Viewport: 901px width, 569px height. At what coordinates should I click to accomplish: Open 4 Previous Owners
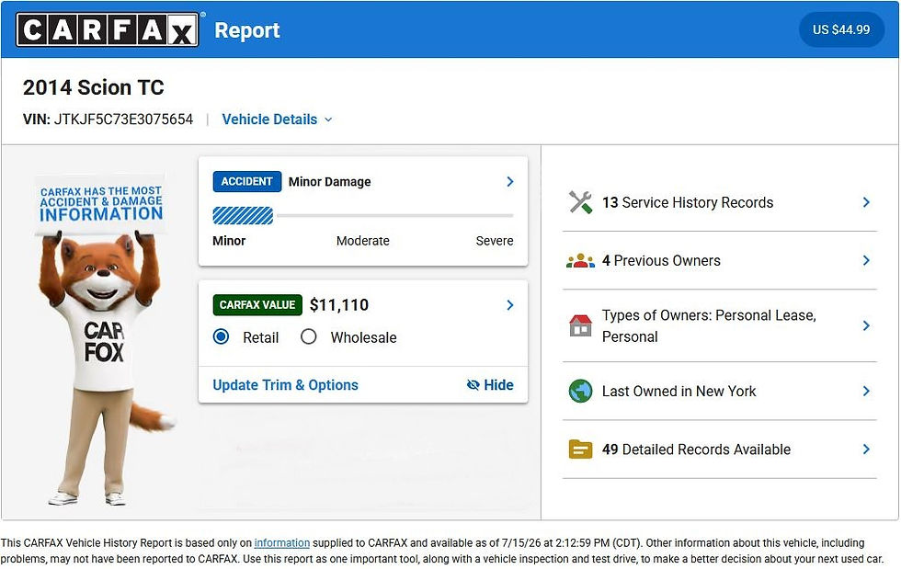click(x=661, y=261)
